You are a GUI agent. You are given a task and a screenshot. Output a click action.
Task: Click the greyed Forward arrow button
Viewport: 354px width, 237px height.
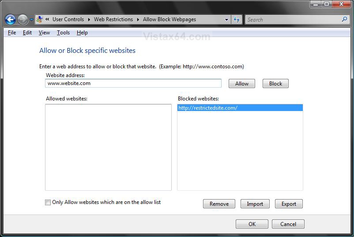[23, 19]
